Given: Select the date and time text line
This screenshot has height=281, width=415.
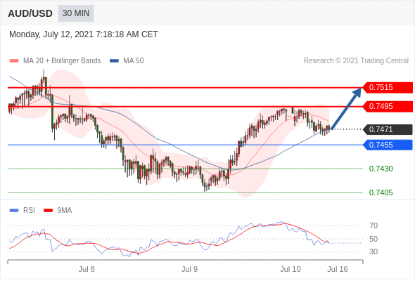Looking at the screenshot, I should click(x=84, y=34).
